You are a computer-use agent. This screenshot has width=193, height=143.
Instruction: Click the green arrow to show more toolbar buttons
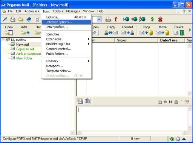click(x=190, y=30)
